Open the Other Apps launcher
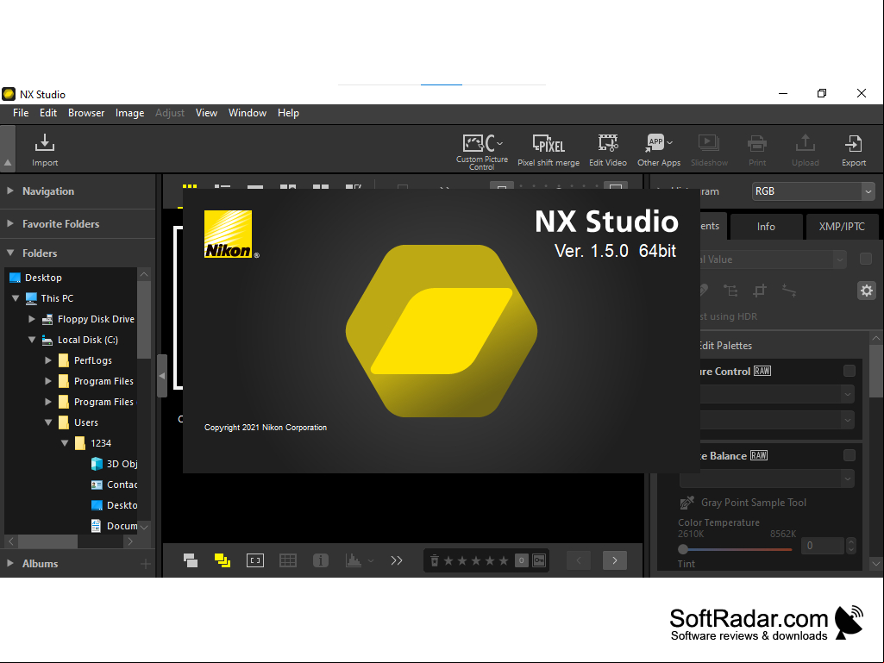Screen dimensions: 884x663 coord(659,151)
